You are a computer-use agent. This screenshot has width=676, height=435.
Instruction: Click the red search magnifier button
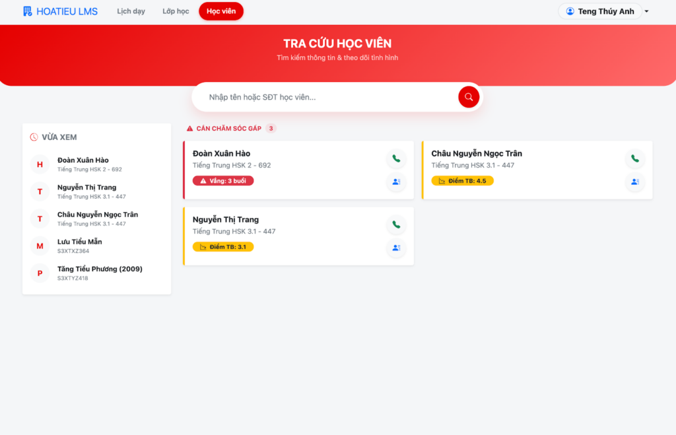(x=468, y=97)
